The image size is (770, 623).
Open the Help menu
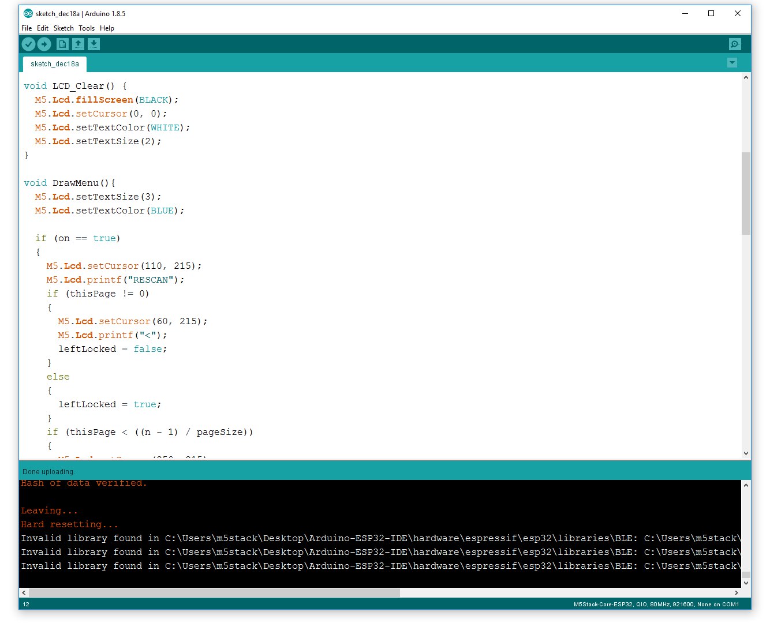[107, 28]
